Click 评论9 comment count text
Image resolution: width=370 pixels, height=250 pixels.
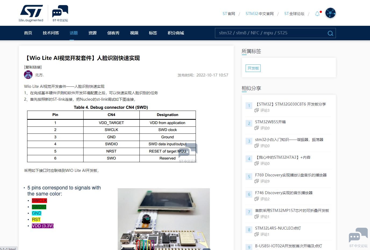coord(265,181)
